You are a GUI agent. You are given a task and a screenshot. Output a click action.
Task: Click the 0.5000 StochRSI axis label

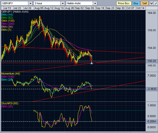[x=152, y=116]
